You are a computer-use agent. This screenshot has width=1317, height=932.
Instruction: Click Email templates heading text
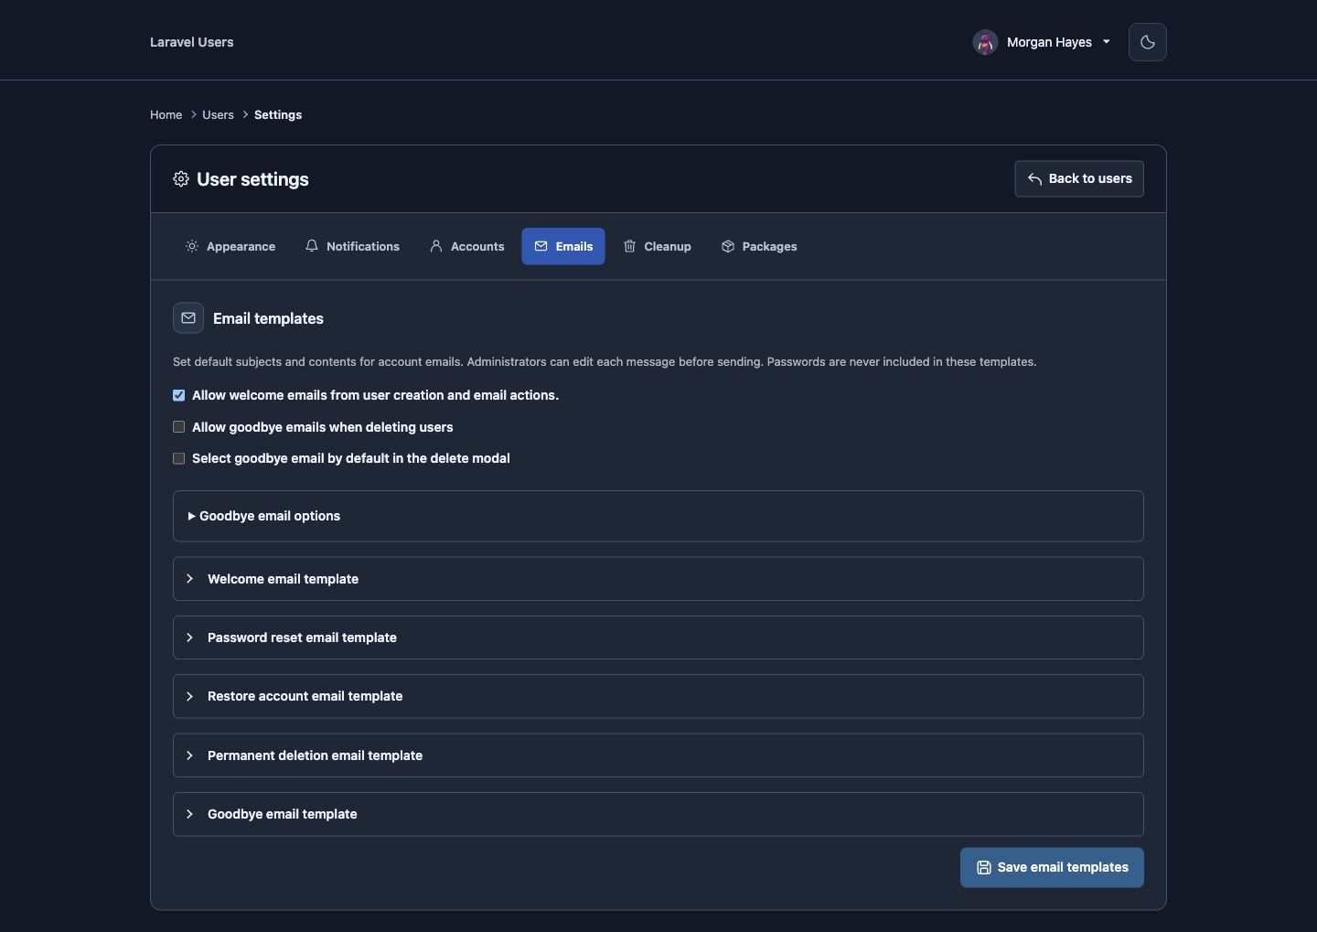pyautogui.click(x=268, y=318)
